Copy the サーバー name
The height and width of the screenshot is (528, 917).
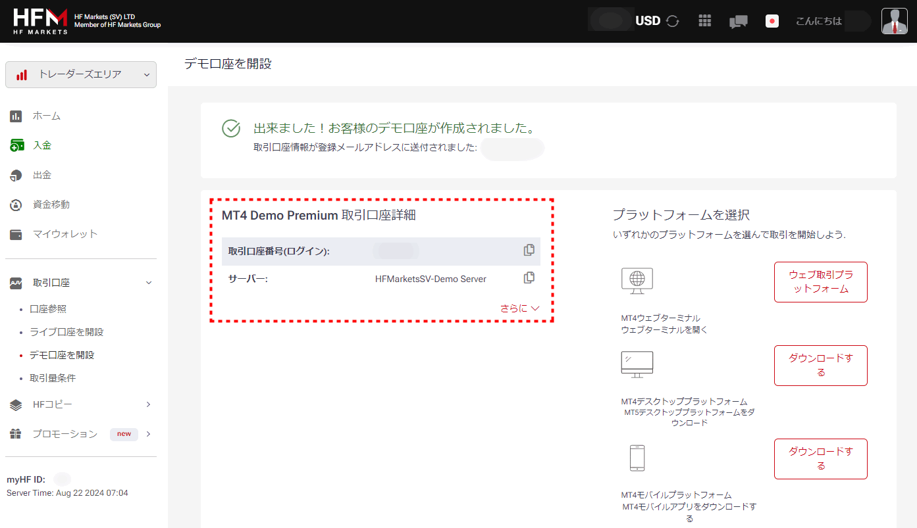coord(529,277)
